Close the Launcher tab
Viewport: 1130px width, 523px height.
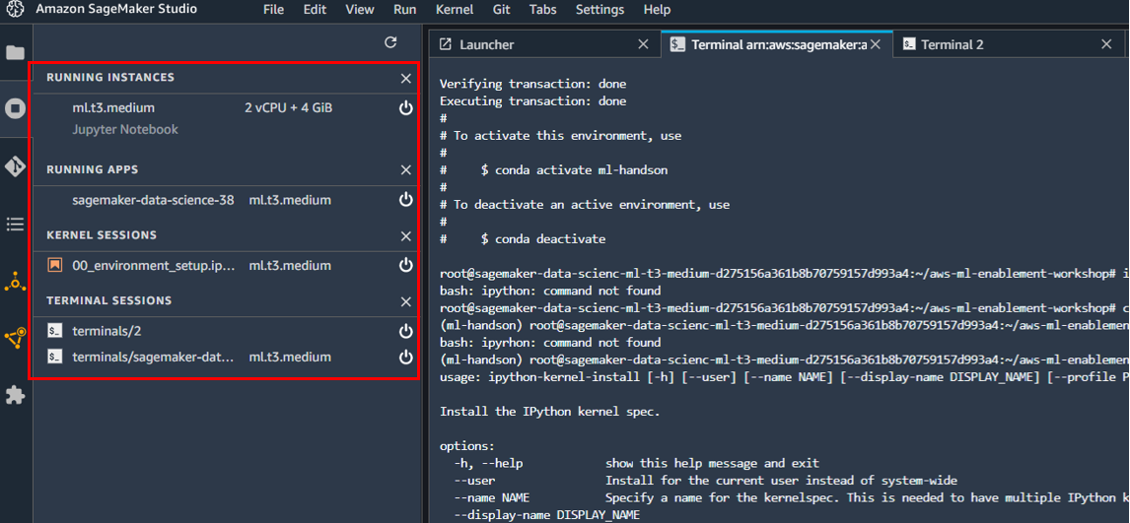click(643, 44)
